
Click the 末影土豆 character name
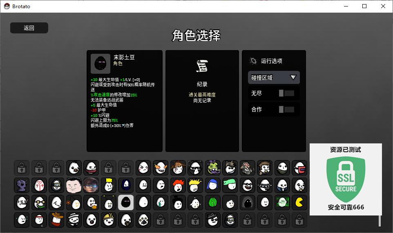pos(124,57)
